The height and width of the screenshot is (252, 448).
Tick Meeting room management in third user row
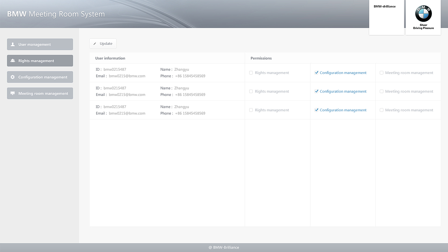[x=381, y=110]
